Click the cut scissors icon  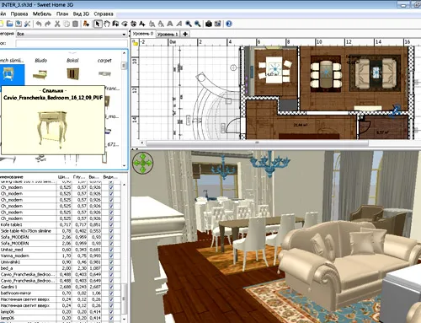(57, 24)
